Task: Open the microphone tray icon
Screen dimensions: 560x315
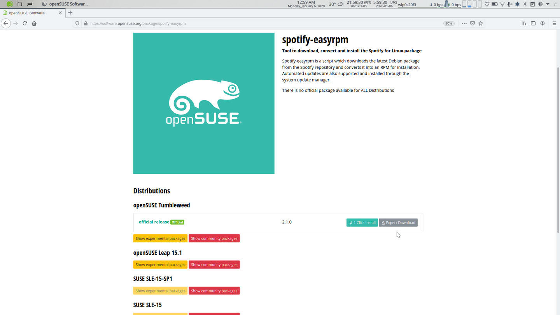Action: click(x=509, y=4)
